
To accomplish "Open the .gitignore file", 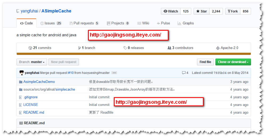I will 30,97.
